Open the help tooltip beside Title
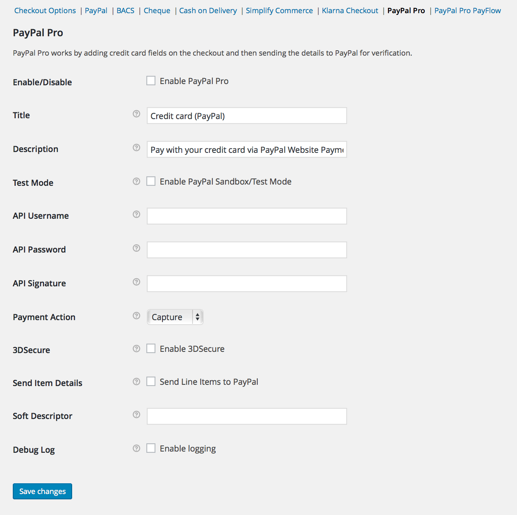 (x=136, y=114)
